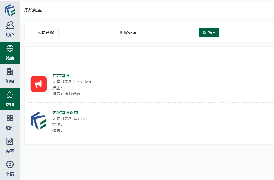Click the 扩展标识 field label
The width and height of the screenshot is (274, 180).
tap(128, 32)
